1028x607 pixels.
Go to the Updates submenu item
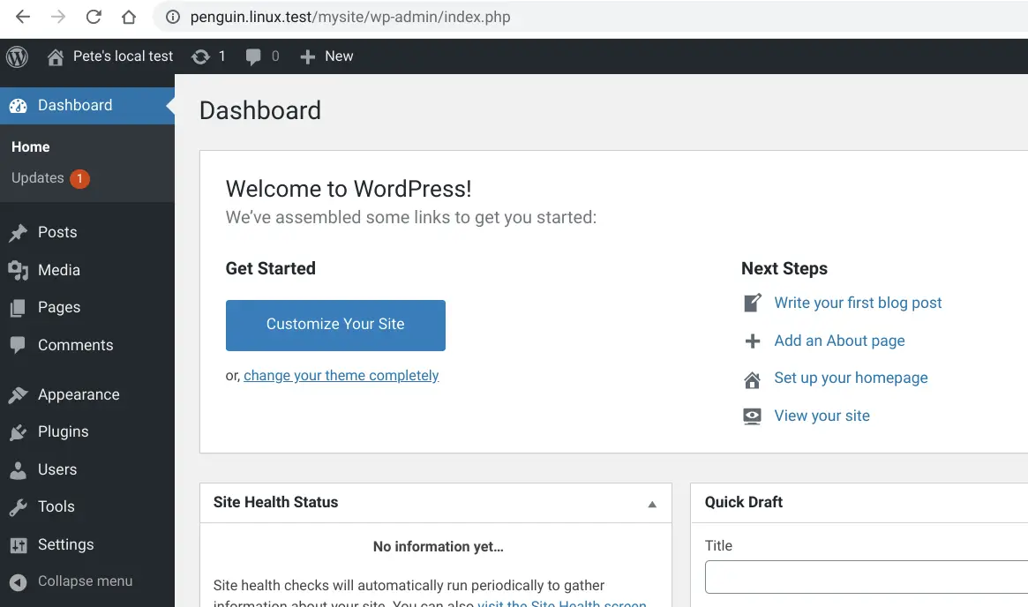click(x=38, y=178)
